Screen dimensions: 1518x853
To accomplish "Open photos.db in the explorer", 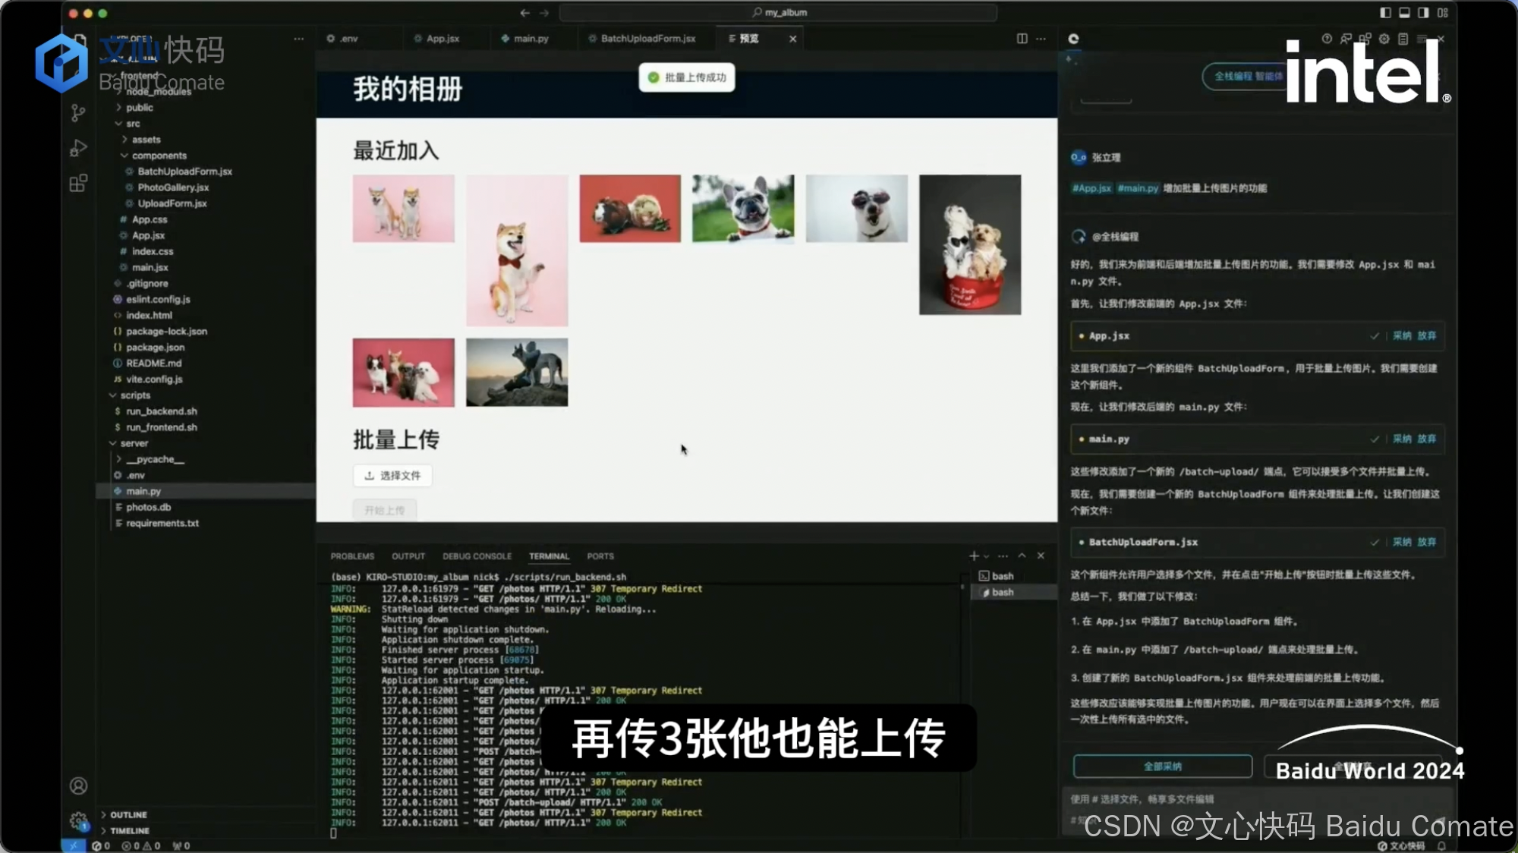I will tap(148, 507).
